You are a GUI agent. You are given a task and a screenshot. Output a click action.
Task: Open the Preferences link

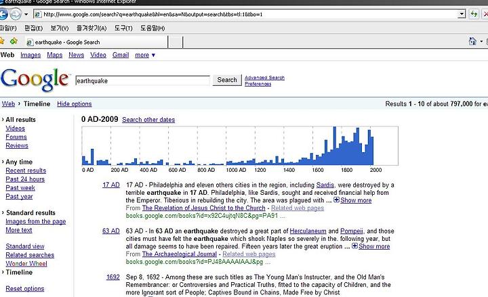(258, 84)
